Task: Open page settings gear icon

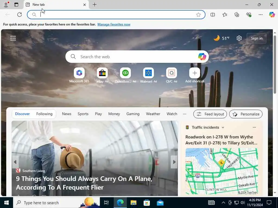Action: (239, 38)
